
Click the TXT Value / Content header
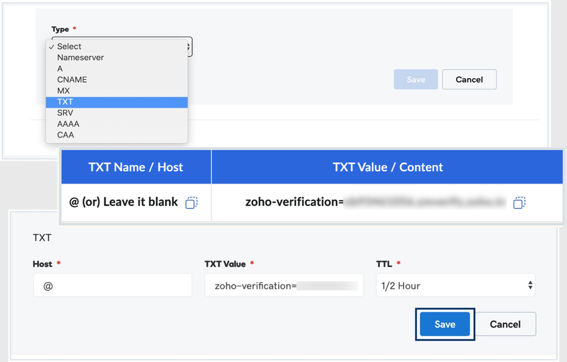(388, 167)
